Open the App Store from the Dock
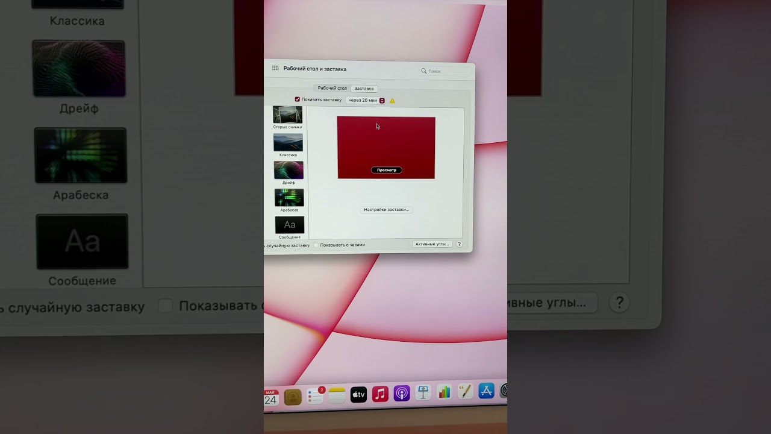Screen dimensions: 771x434 click(486, 391)
